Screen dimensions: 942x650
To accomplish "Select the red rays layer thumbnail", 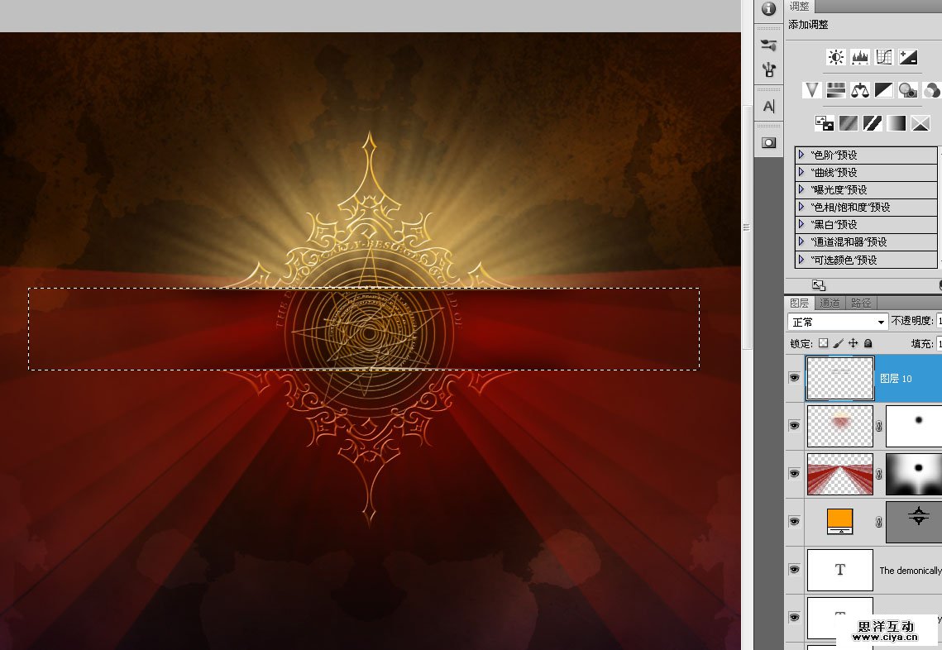I will [x=839, y=474].
